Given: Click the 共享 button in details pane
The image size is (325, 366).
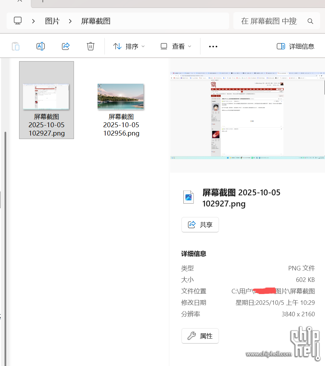Looking at the screenshot, I should click(x=200, y=225).
